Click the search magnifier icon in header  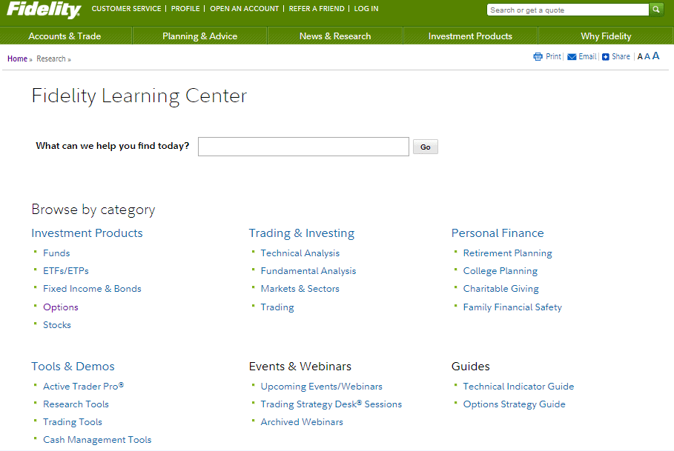[x=656, y=10]
